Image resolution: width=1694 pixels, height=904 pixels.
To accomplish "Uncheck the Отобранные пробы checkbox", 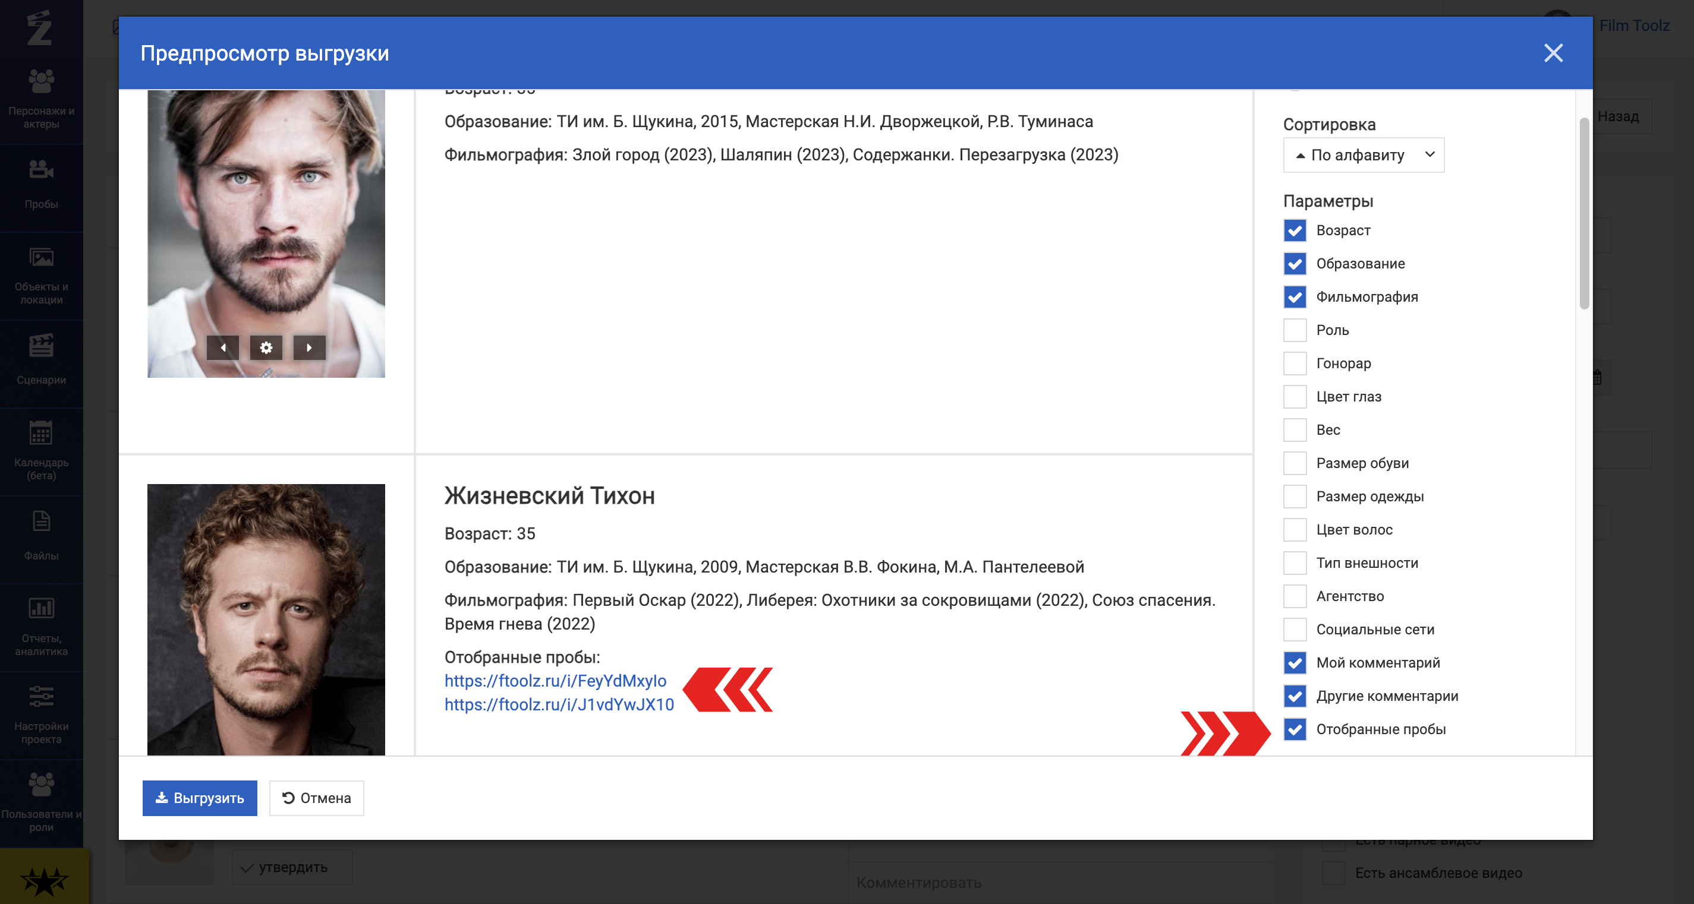I will tap(1295, 729).
